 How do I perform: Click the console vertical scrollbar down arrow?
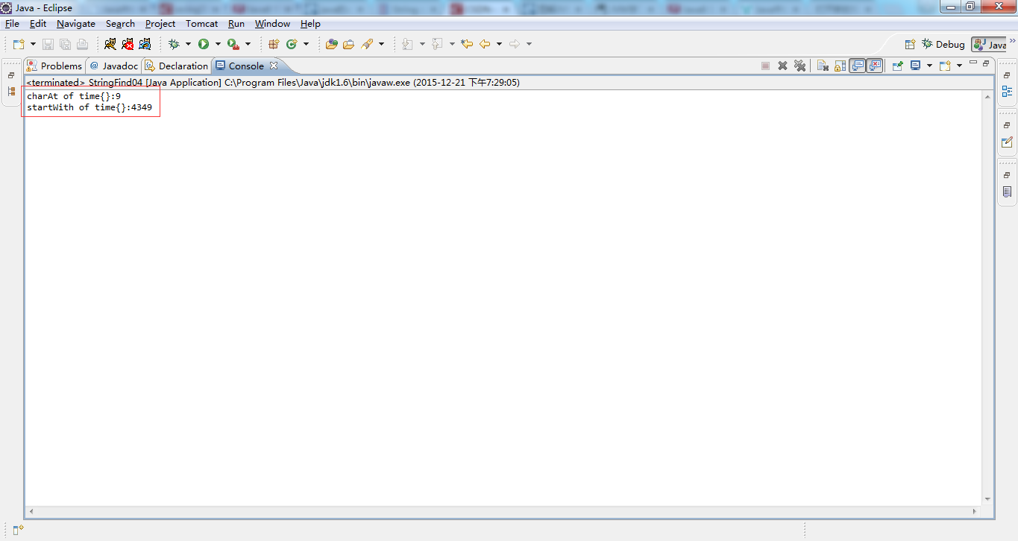987,499
